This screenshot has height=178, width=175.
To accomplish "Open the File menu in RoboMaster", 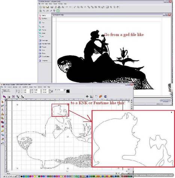I will point(39,4).
